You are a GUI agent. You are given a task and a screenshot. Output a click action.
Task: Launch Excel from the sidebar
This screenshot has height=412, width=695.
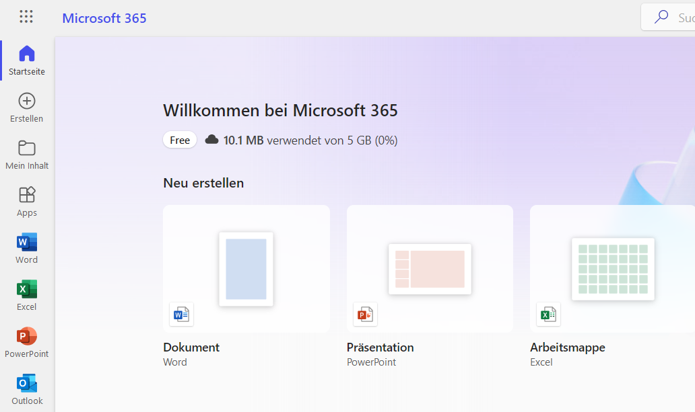tap(26, 296)
